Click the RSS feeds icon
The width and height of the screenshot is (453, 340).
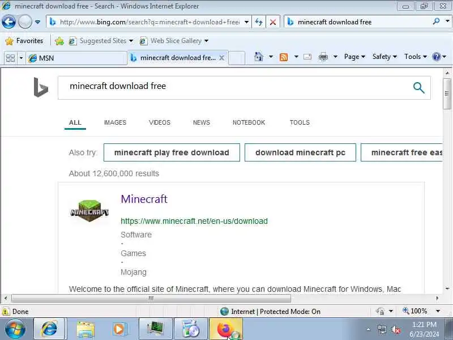click(284, 57)
